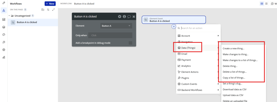Open the Data tab database icon
277x102 pixels.
point(4,27)
